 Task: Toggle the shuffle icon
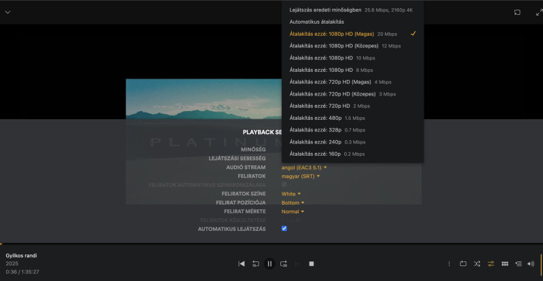(477, 263)
